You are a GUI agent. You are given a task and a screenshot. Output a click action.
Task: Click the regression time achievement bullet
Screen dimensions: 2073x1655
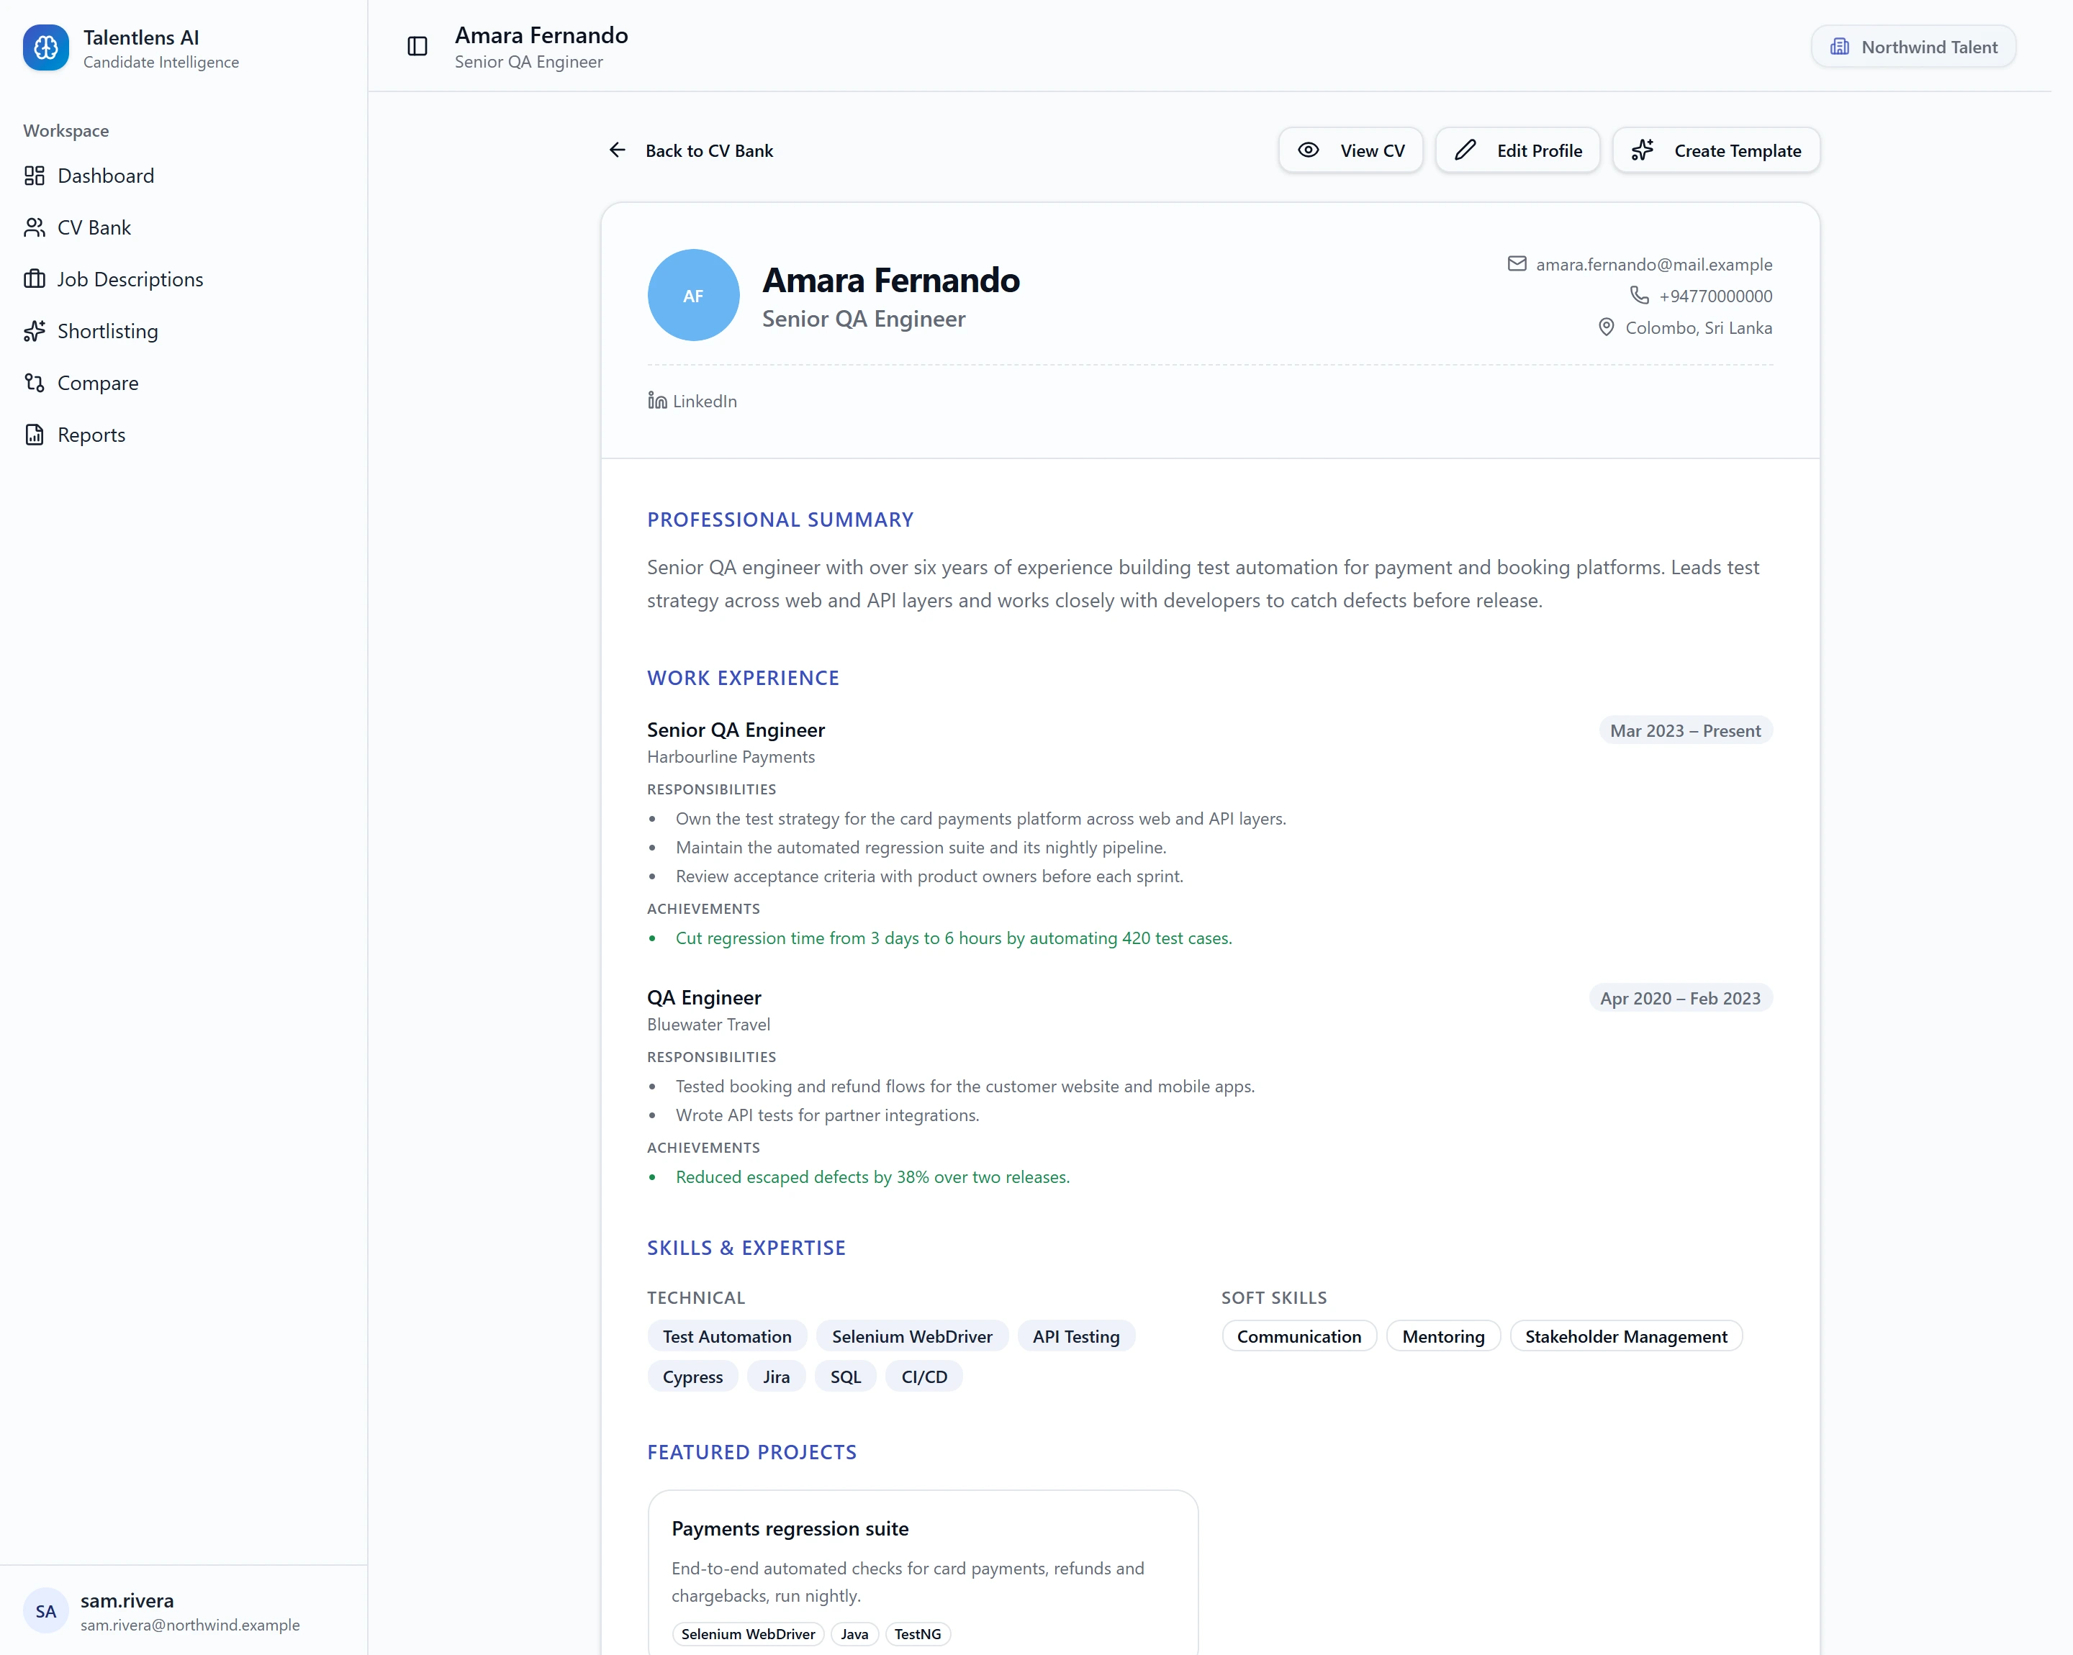click(x=953, y=938)
